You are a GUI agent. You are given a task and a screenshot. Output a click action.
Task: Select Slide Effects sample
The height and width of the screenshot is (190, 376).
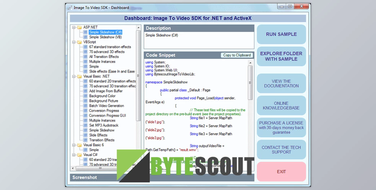click(x=98, y=135)
